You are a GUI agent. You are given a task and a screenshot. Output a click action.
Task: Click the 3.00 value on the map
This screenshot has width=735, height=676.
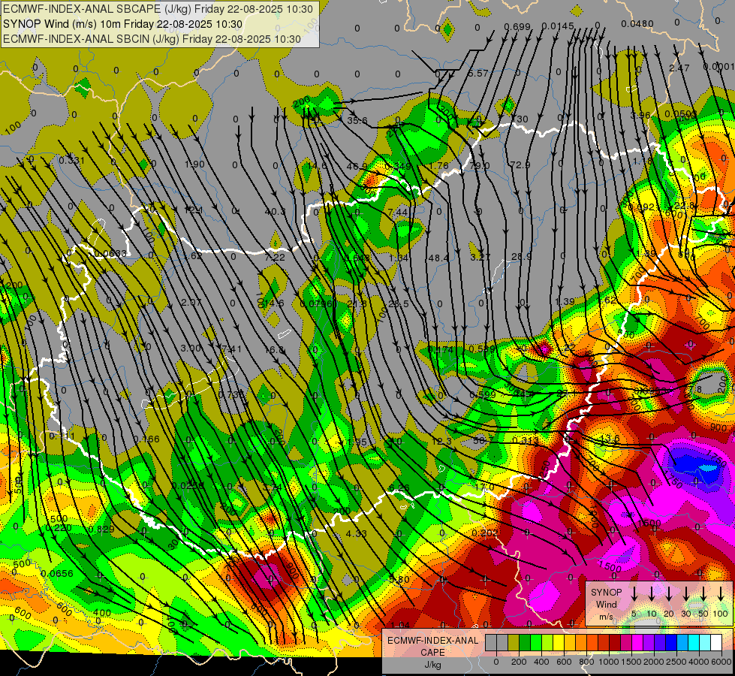(x=190, y=348)
